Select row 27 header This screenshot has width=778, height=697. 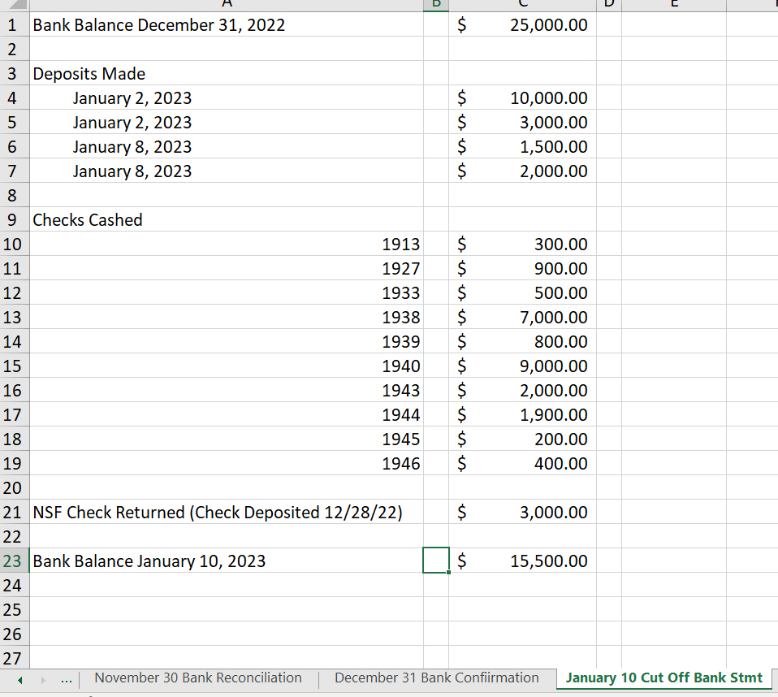(x=15, y=658)
